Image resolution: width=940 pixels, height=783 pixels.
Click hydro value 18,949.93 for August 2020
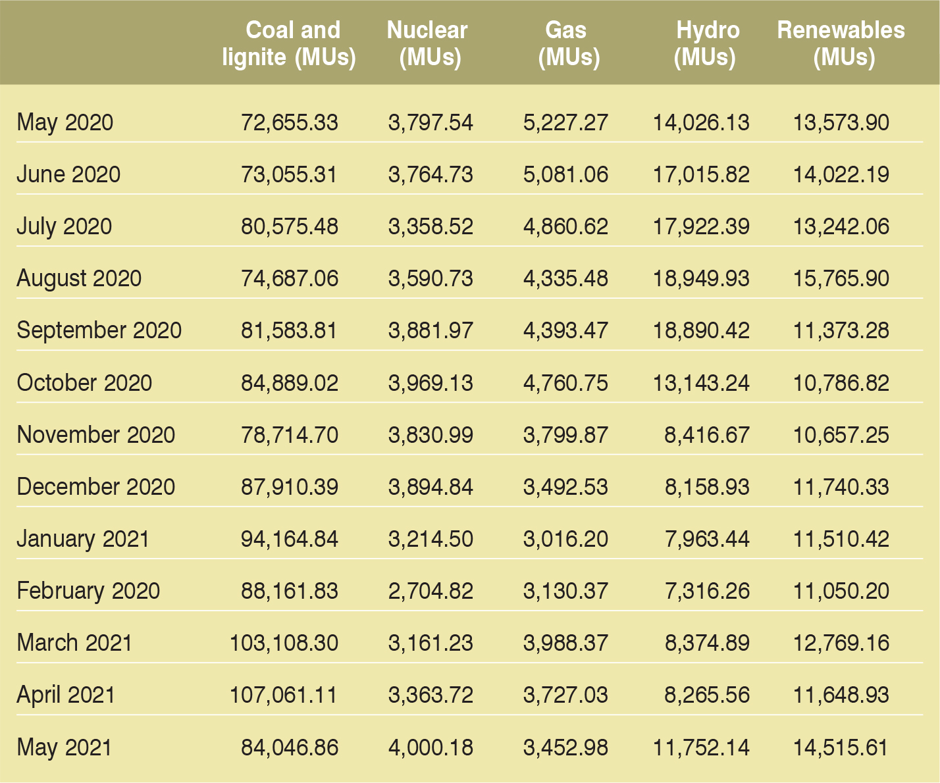click(701, 278)
